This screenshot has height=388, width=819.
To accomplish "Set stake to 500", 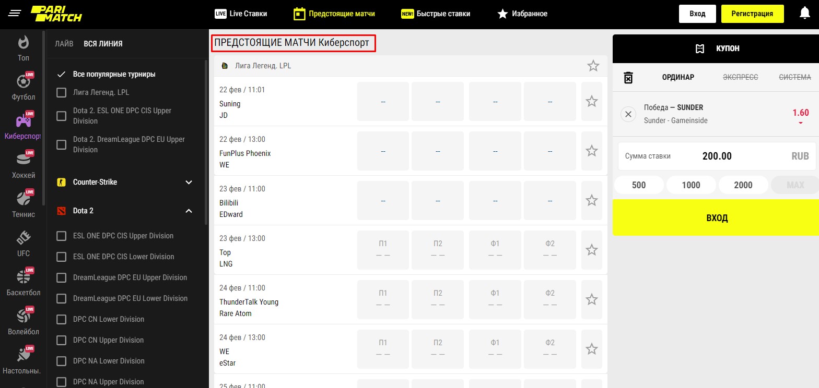I will [639, 185].
